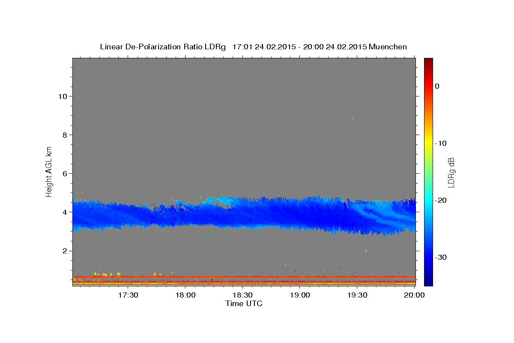
Task: Click the height axis label '10'
Action: 63,96
